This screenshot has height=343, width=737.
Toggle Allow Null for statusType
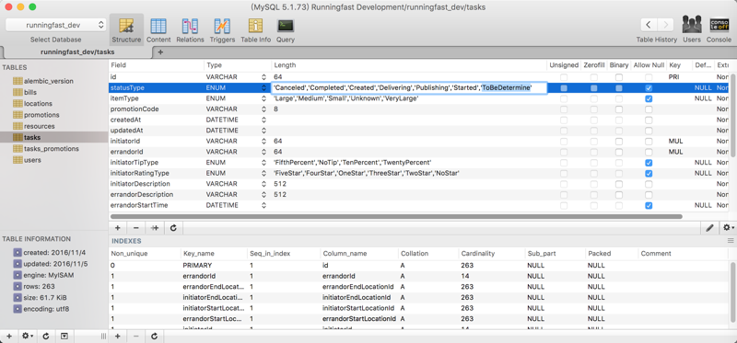tap(649, 88)
